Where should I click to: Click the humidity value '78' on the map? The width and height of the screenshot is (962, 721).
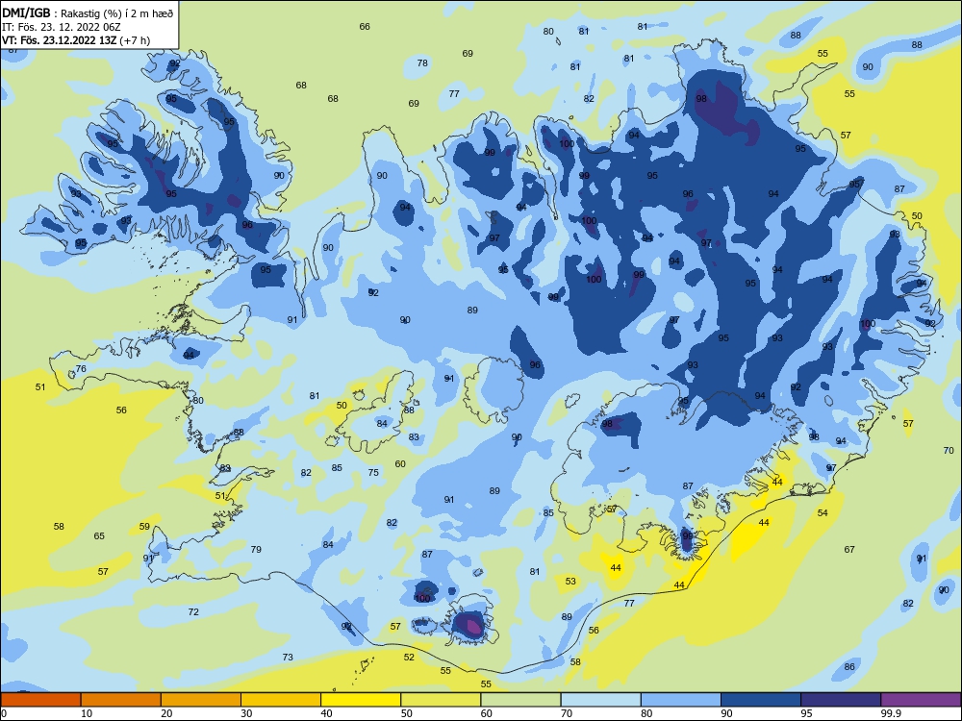(422, 62)
